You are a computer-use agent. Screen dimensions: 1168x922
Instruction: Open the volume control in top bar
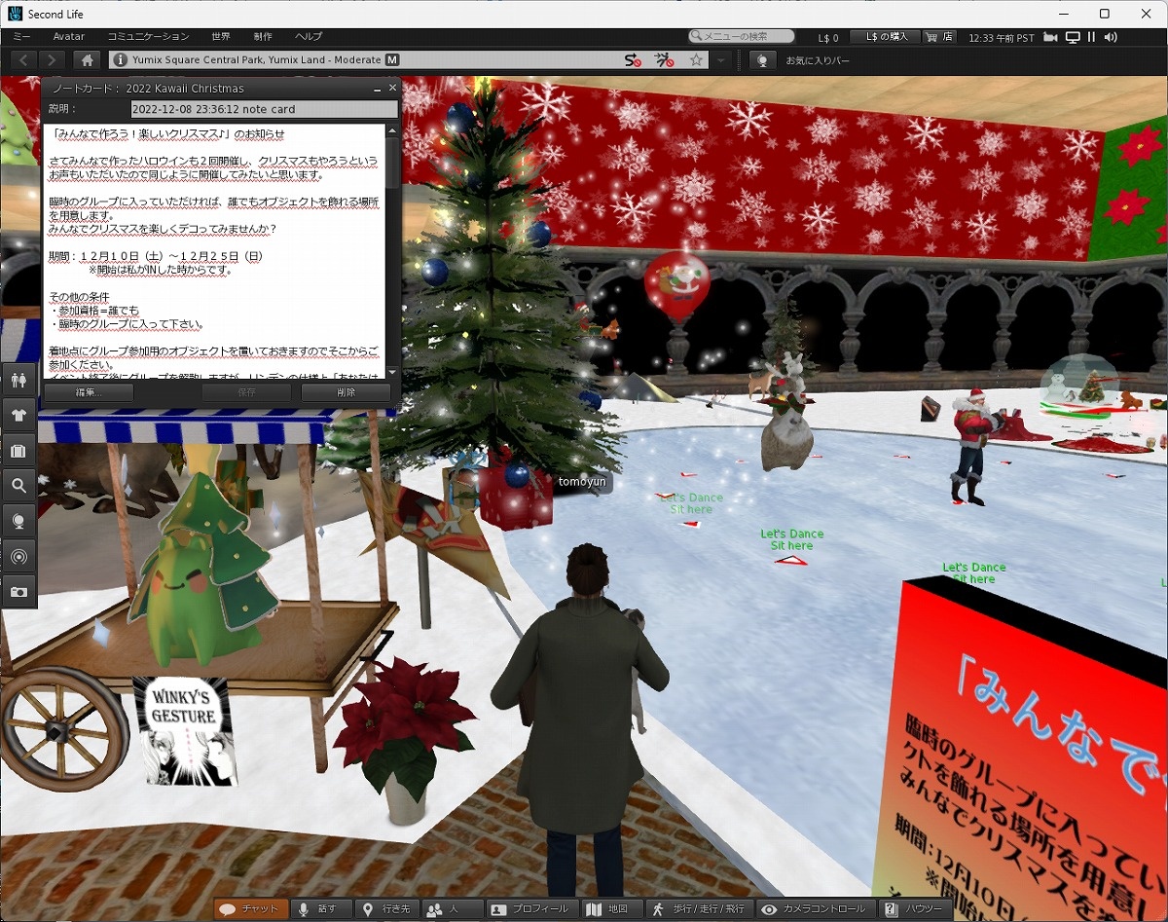pos(1111,37)
